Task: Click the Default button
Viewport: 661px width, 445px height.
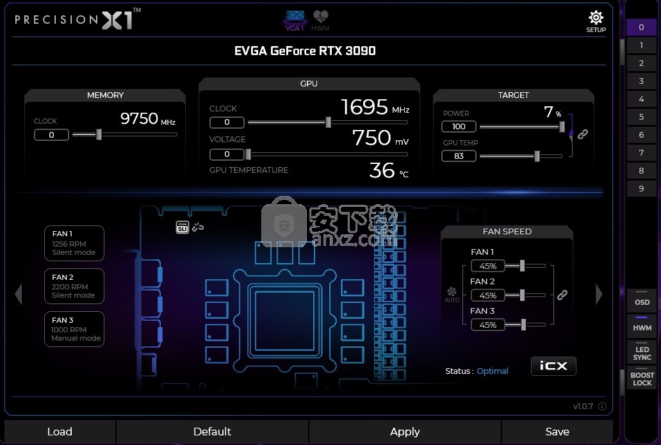Action: 212,432
